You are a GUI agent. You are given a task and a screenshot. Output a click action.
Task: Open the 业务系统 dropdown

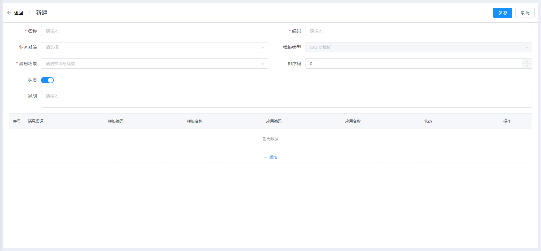point(154,47)
